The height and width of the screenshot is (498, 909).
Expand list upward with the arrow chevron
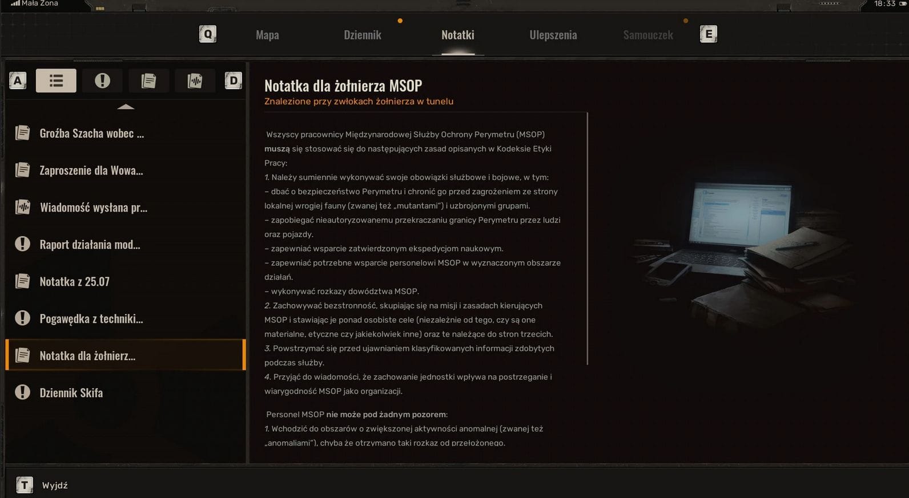pyautogui.click(x=126, y=107)
